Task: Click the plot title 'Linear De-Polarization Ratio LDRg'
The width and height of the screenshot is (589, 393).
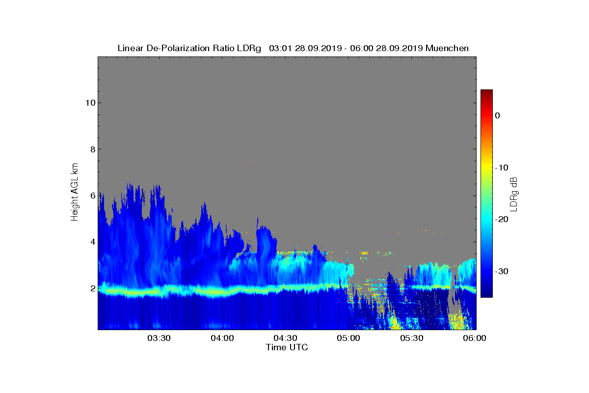Action: coord(189,48)
